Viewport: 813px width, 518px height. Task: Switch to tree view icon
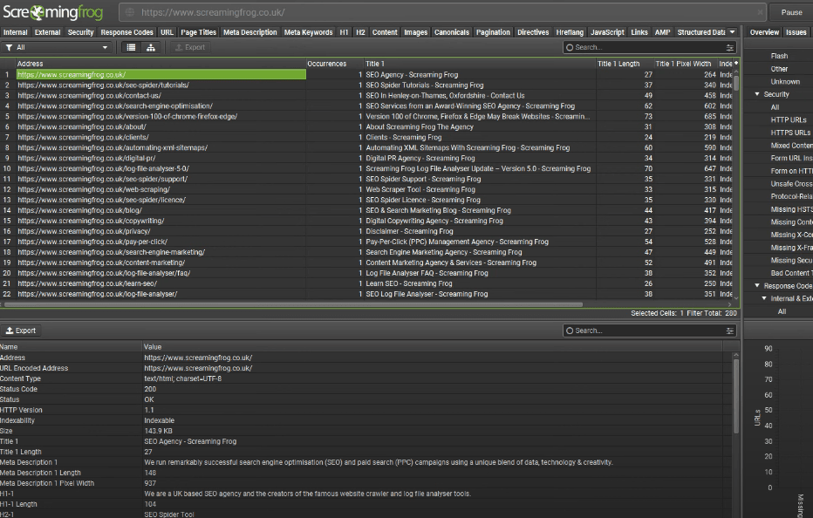pos(151,47)
